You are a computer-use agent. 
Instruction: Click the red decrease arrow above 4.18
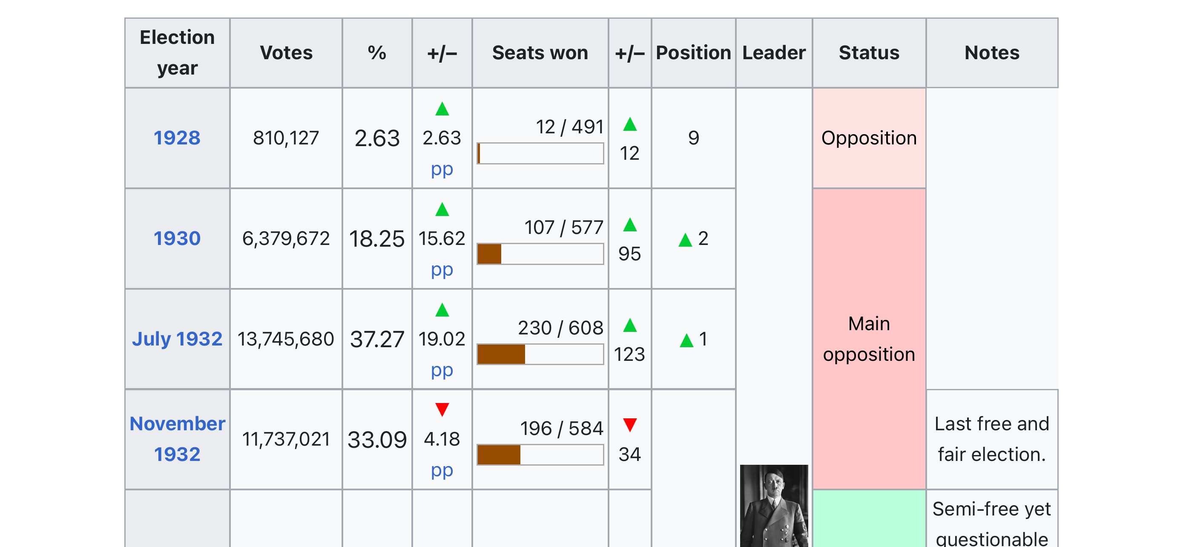click(442, 409)
